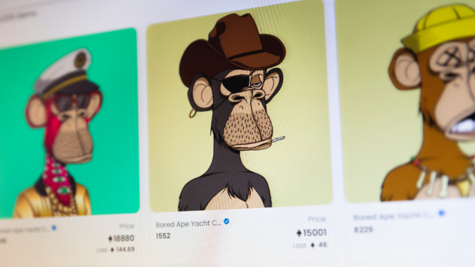Screen dimensions: 475x267
Task: Click the Ethereum icon beside price 15001
Action: pyautogui.click(x=299, y=233)
